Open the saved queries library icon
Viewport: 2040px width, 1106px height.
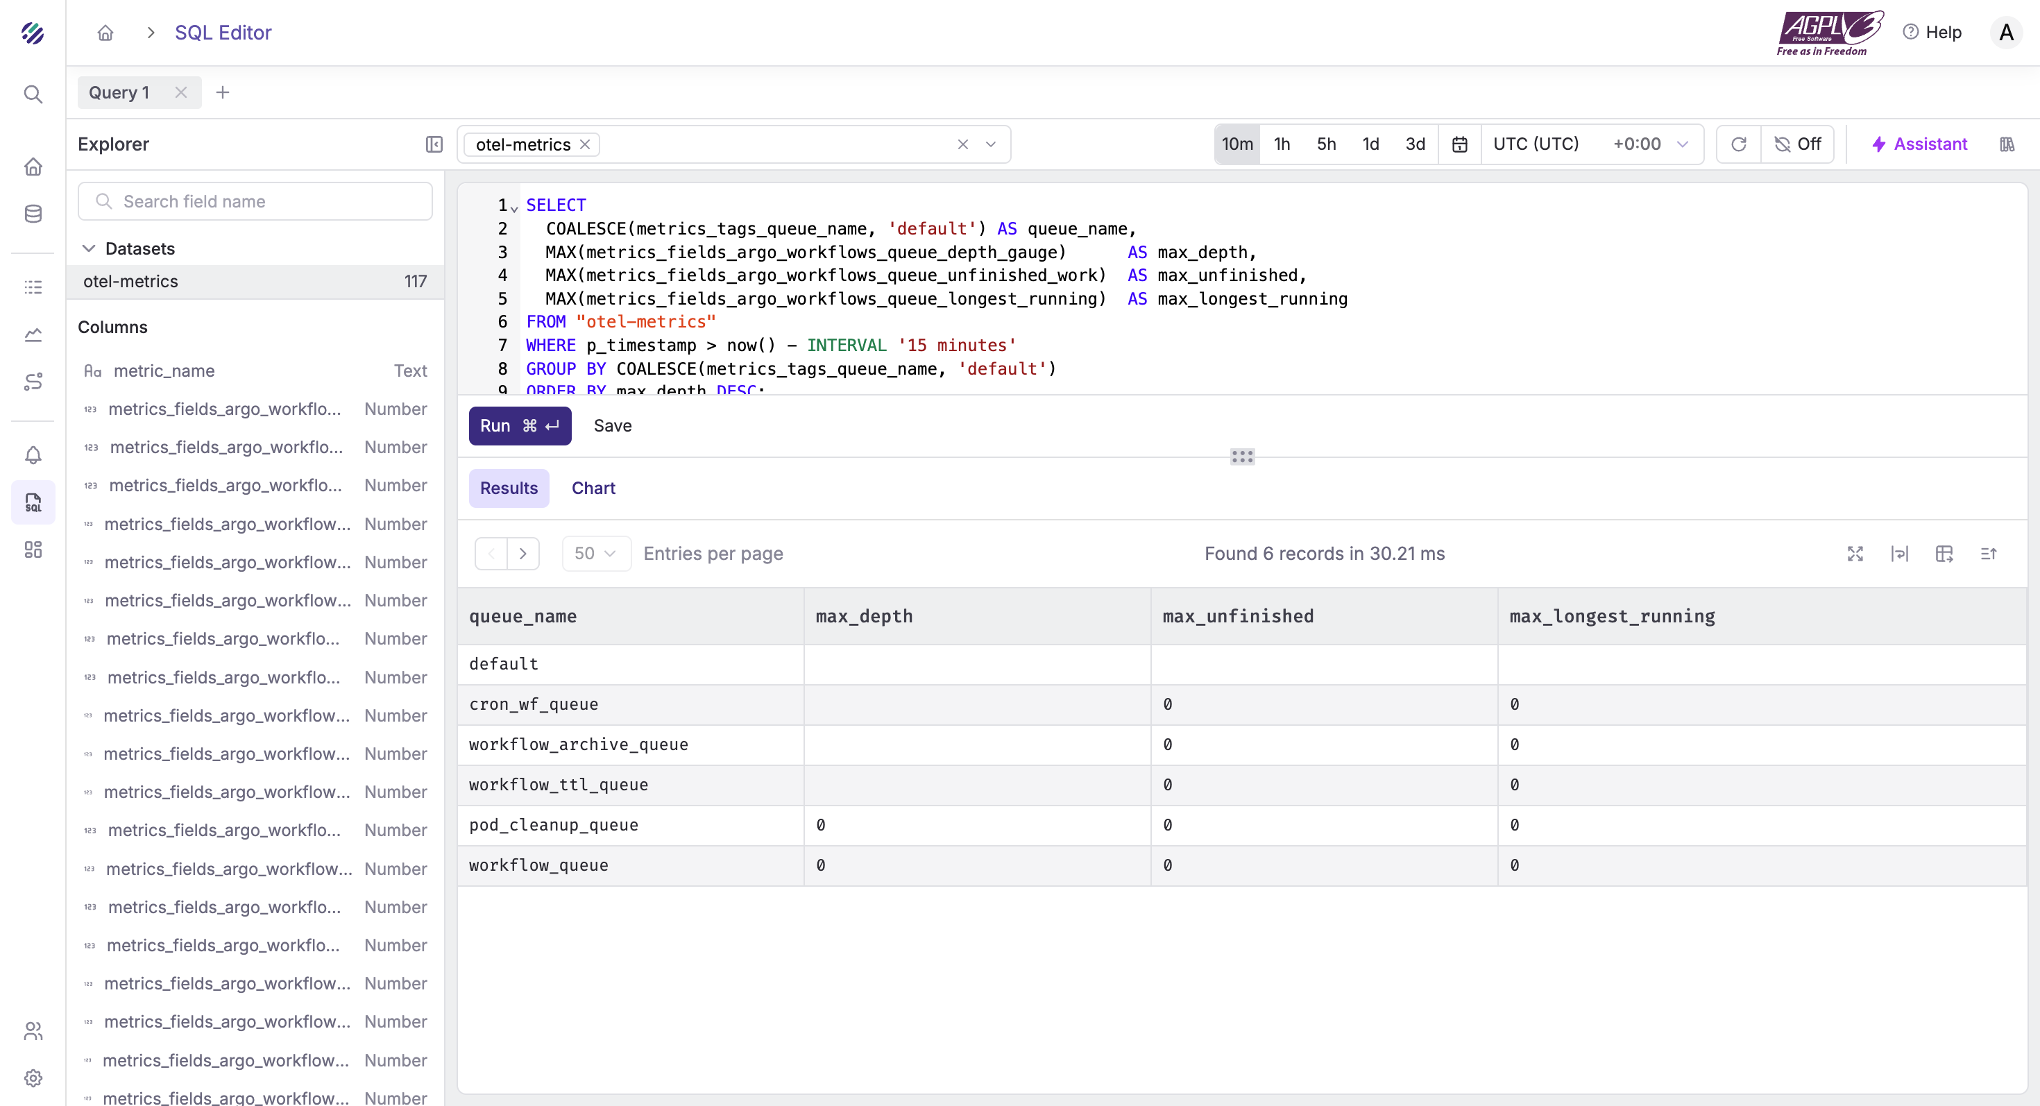click(x=2007, y=144)
